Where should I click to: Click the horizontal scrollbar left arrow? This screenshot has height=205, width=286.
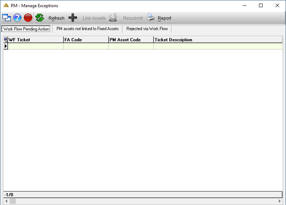click(6, 201)
